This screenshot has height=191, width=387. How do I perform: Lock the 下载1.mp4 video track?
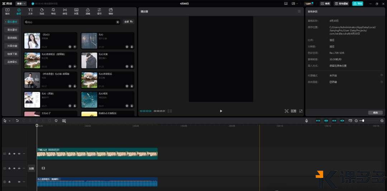click(x=9, y=154)
